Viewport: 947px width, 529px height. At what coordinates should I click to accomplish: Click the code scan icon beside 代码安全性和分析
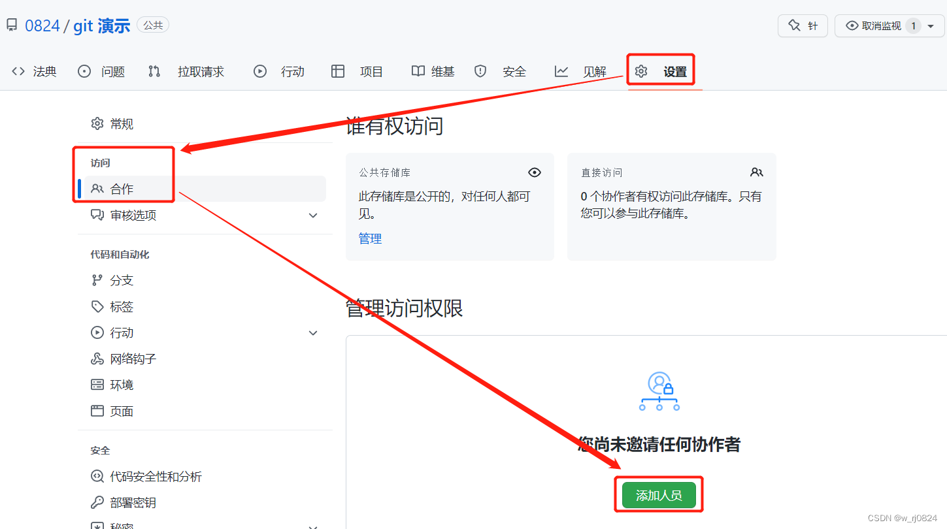[x=97, y=476]
